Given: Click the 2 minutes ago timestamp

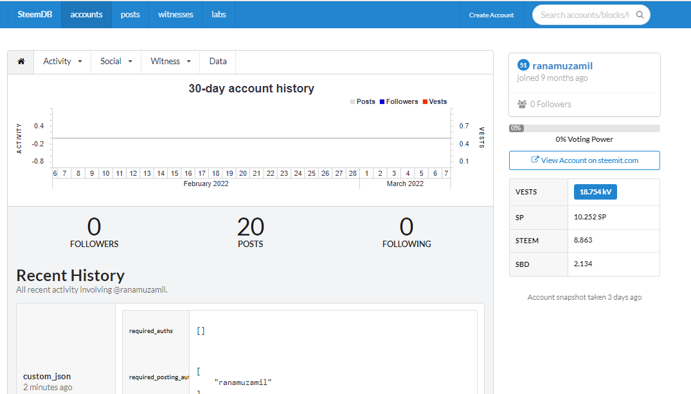Looking at the screenshot, I should pos(48,388).
